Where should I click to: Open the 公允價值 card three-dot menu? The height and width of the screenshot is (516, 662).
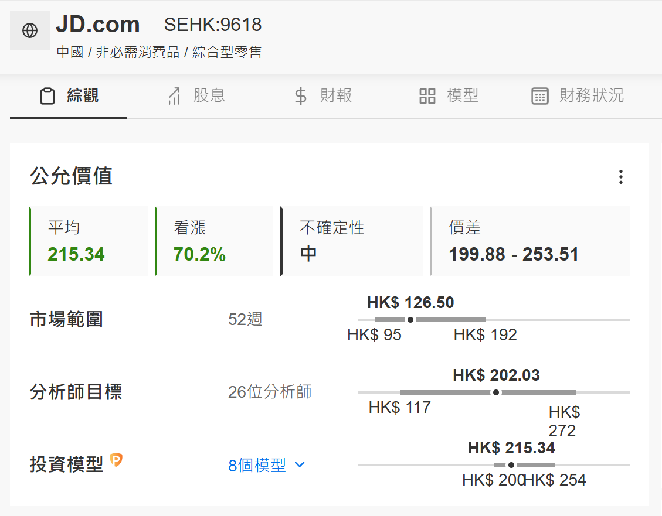click(x=620, y=177)
